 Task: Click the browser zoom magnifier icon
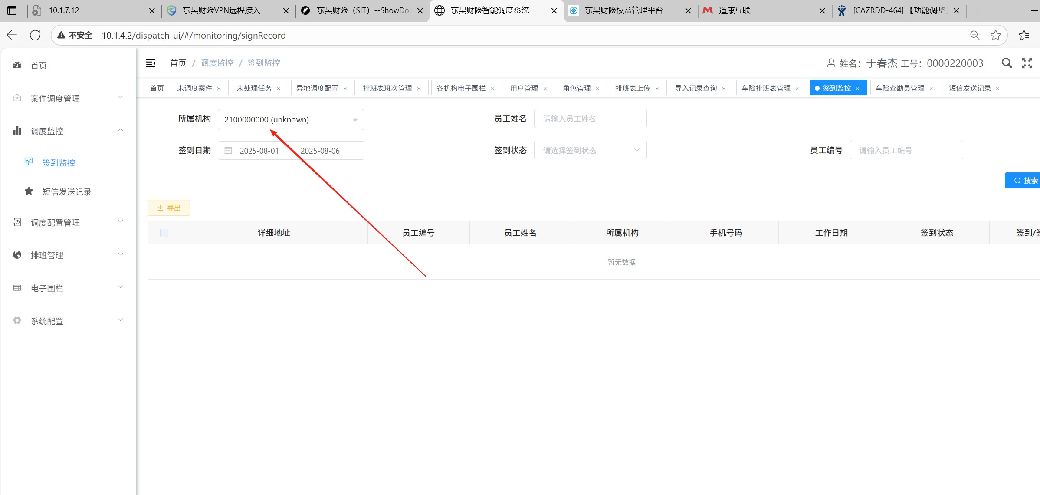pyautogui.click(x=975, y=35)
